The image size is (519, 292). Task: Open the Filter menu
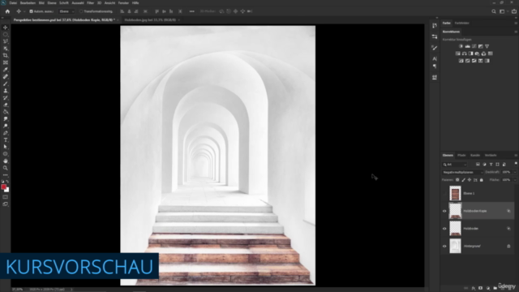tap(90, 2)
